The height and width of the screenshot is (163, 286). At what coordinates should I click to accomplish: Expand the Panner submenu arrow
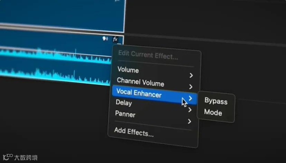(189, 121)
